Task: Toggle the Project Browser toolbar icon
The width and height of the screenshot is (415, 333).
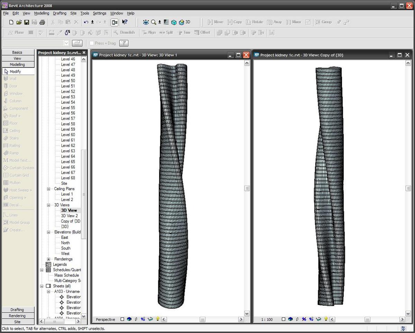Action: pos(114,22)
